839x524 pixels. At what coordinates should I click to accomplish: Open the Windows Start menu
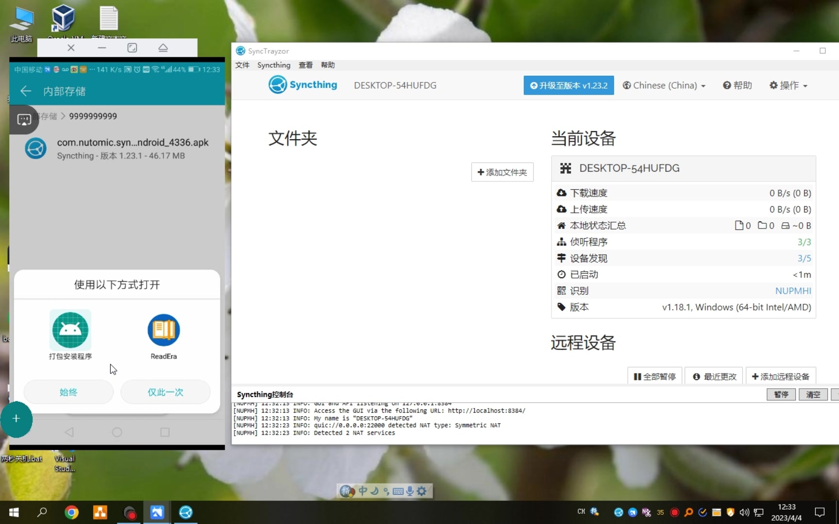tap(14, 512)
